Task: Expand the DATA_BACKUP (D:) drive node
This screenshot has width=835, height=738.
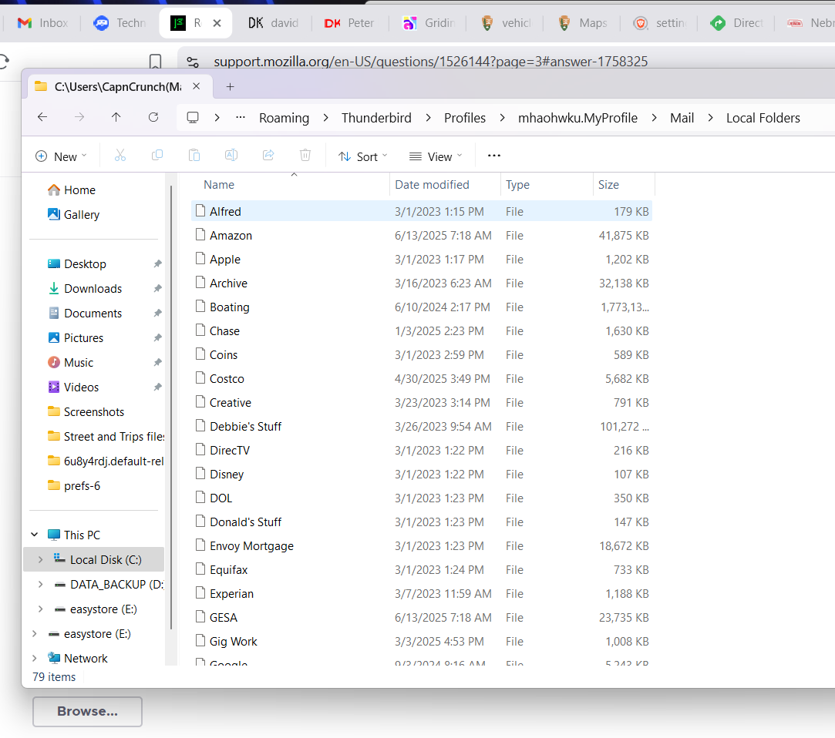Action: 40,585
